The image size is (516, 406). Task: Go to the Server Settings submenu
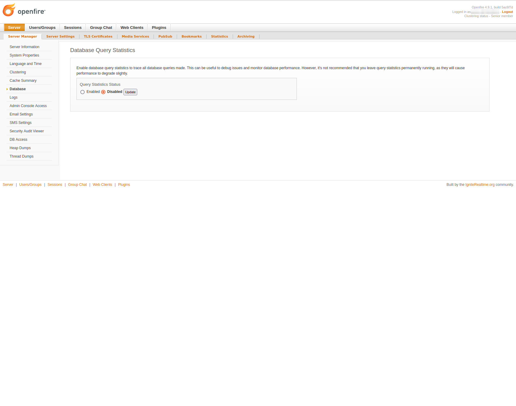[x=60, y=36]
